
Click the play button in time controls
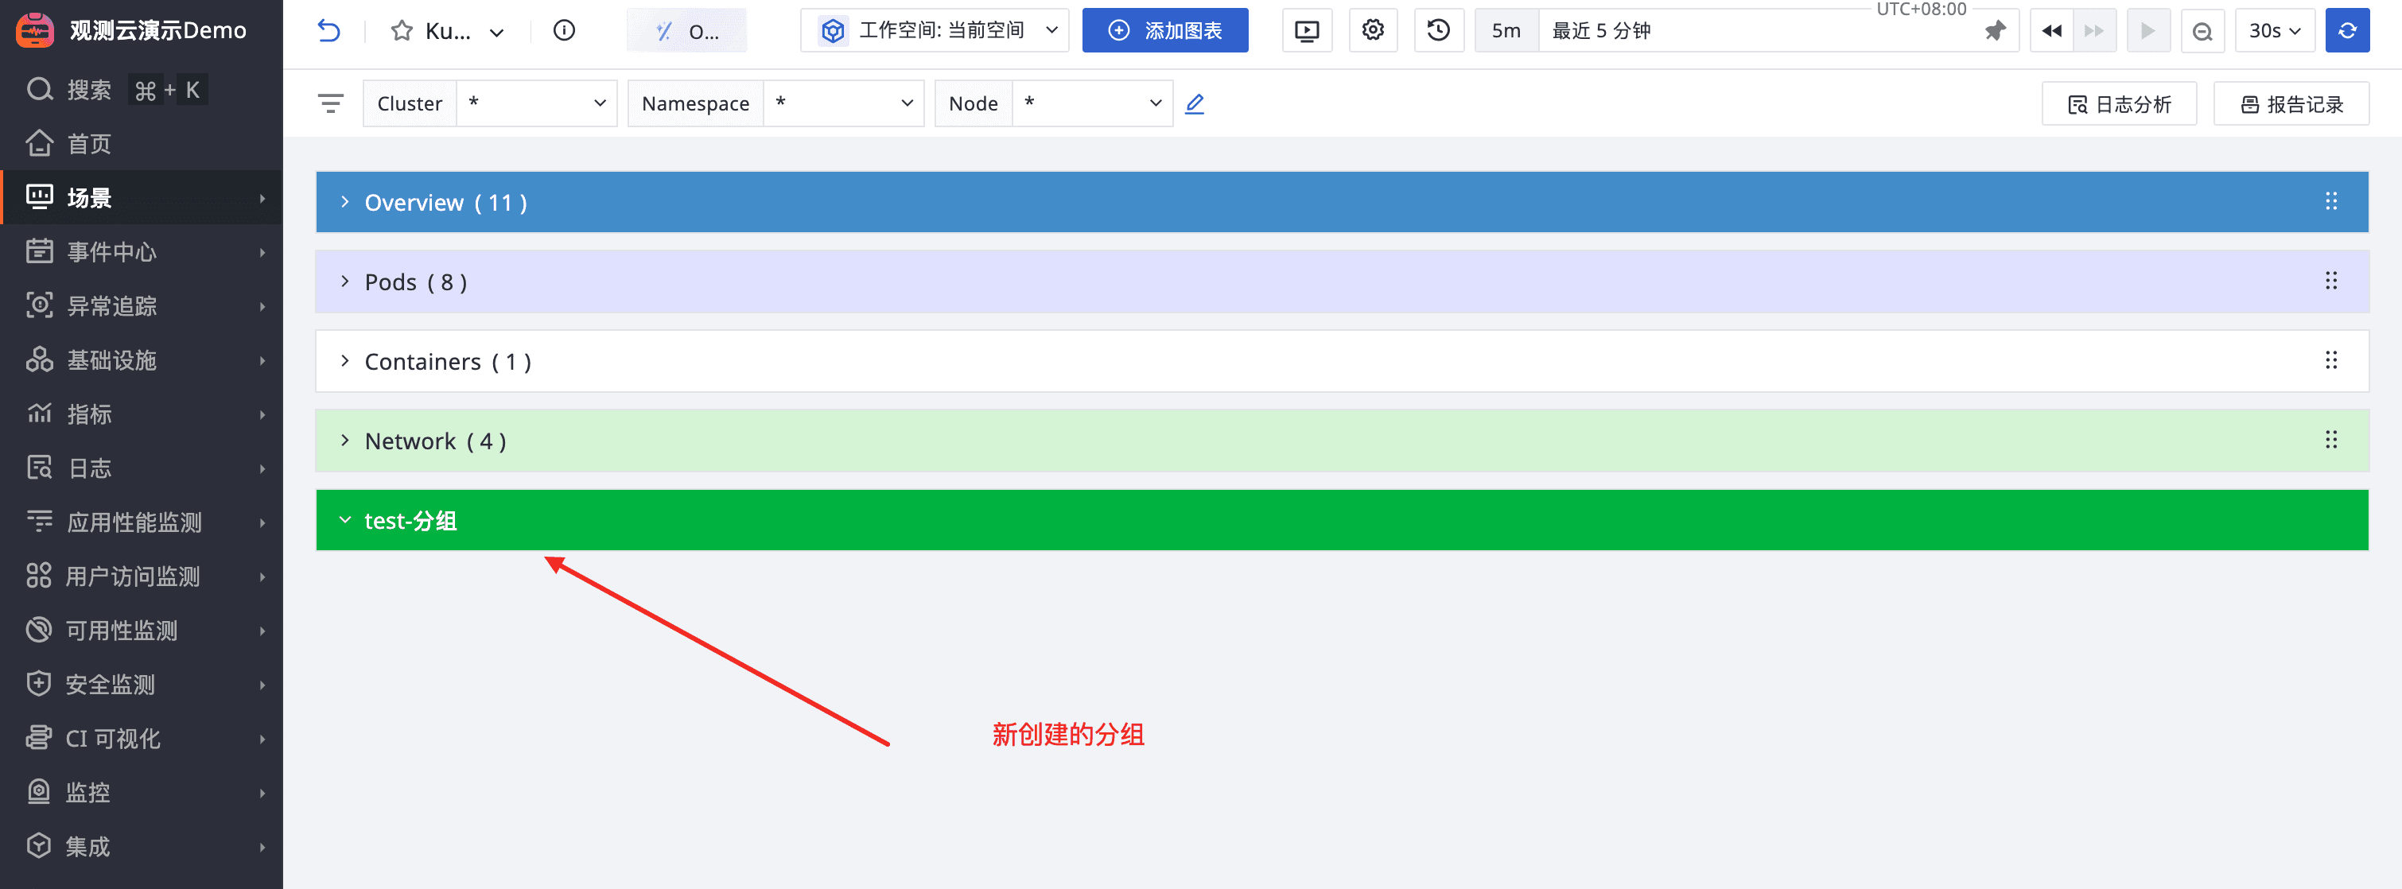point(2147,31)
